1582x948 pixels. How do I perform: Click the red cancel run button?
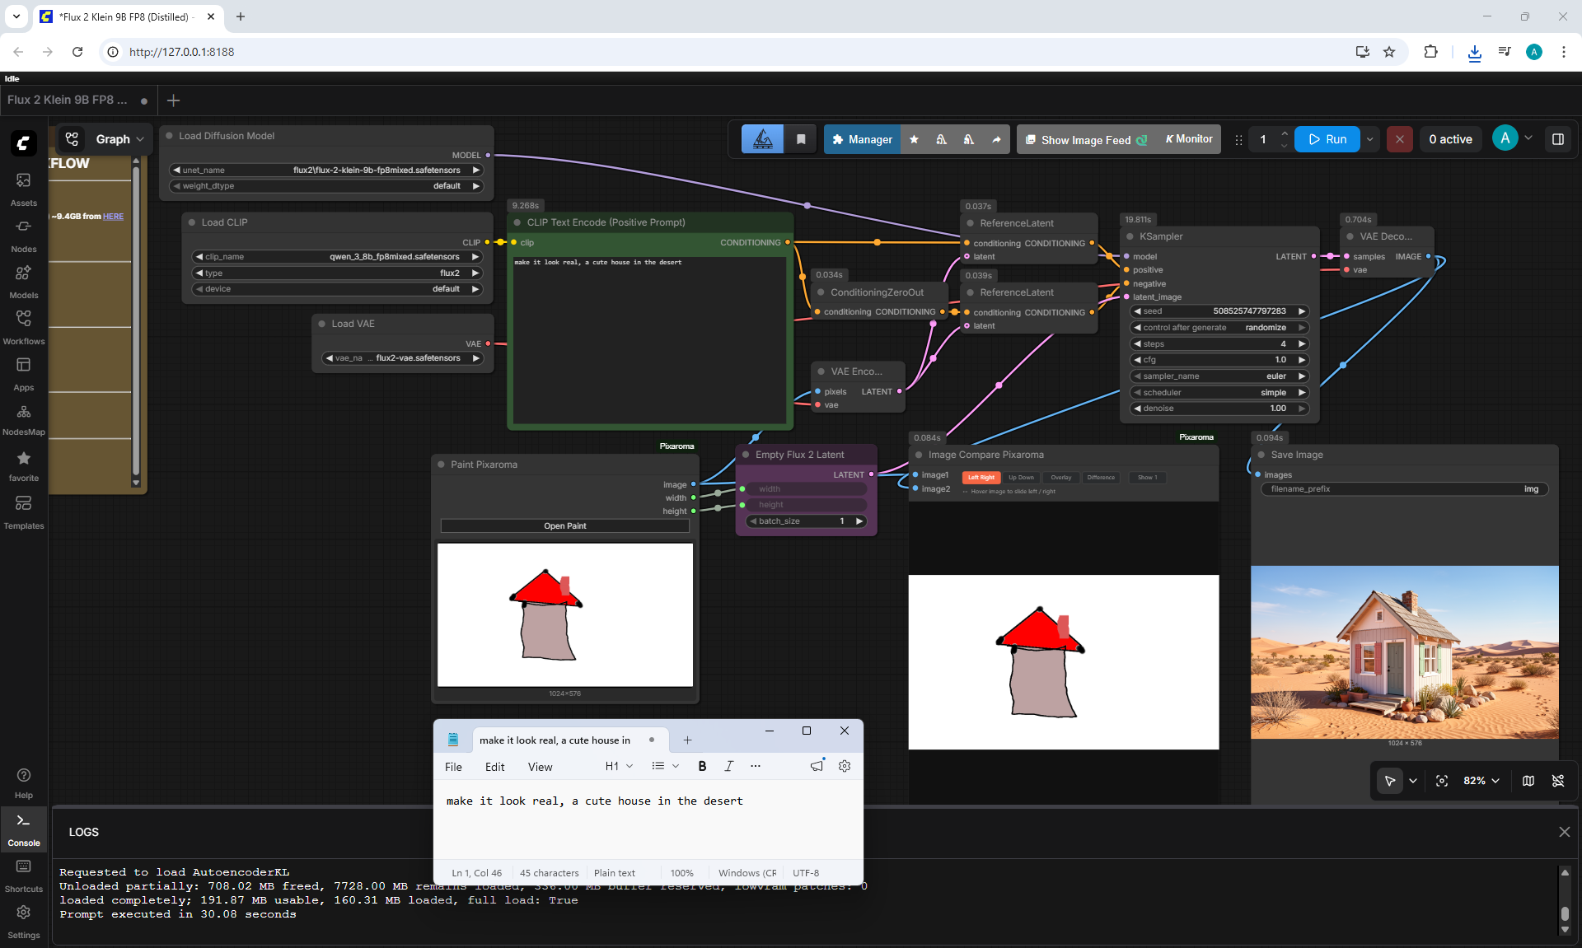[1399, 139]
